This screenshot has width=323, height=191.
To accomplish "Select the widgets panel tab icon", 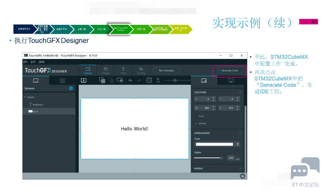I will coord(63,81).
